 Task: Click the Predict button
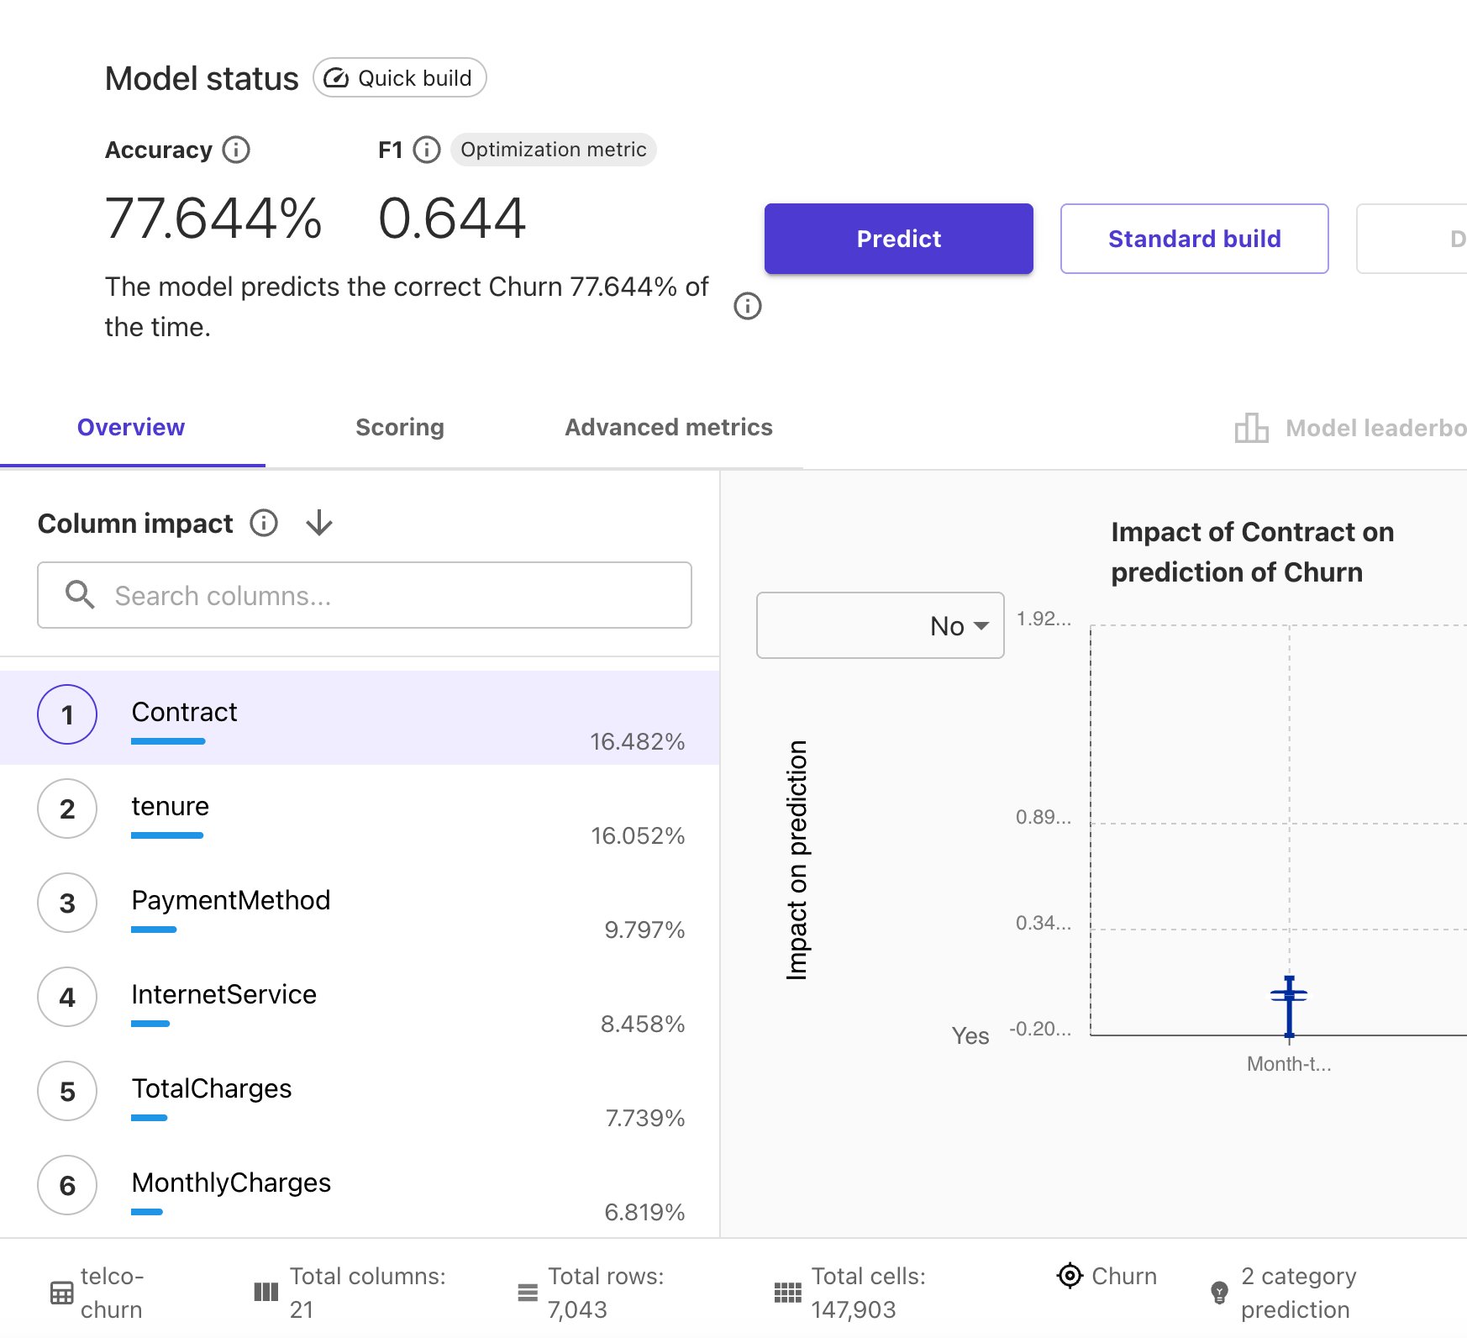pyautogui.click(x=898, y=239)
